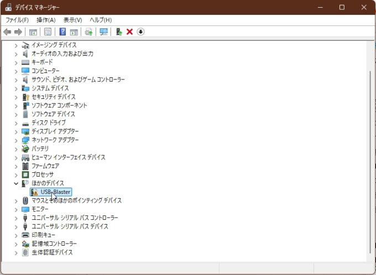The width and height of the screenshot is (376, 275).
Task: Select ソフトウェア デバイス tree item
Action: click(53, 114)
